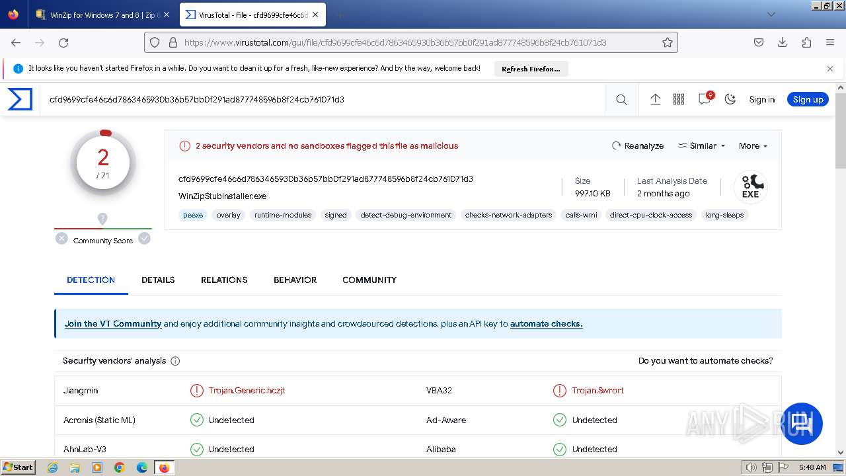Open Firefox downloads icon
Viewport: 846px width, 476px height.
coord(782,42)
